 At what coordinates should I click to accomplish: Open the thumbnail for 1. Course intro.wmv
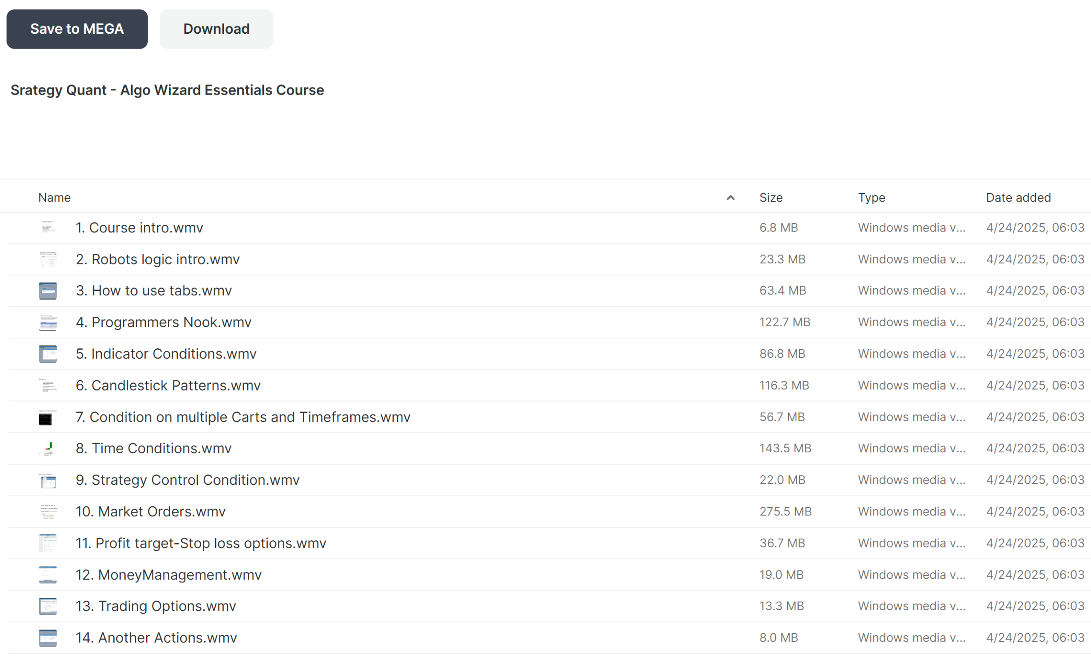point(48,228)
